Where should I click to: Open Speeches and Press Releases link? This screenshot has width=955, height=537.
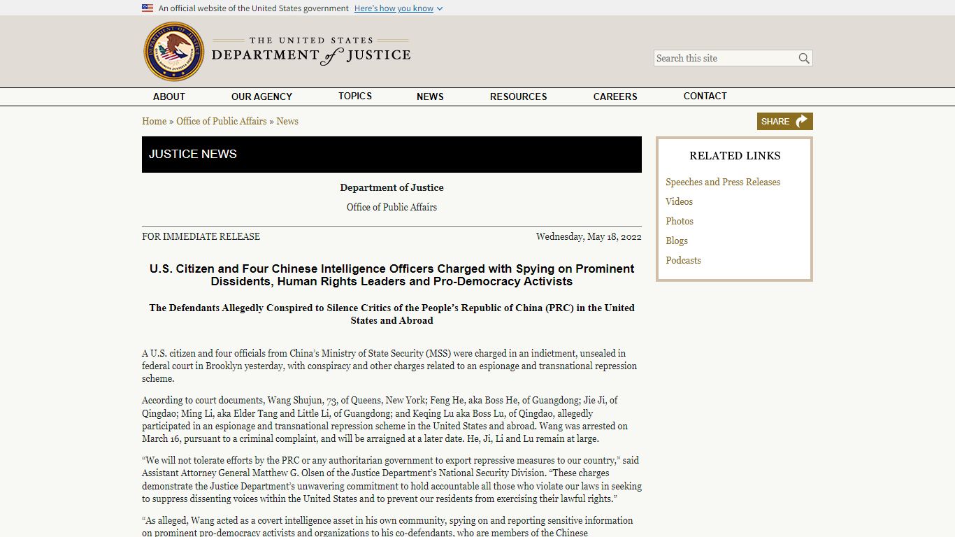pyautogui.click(x=723, y=182)
